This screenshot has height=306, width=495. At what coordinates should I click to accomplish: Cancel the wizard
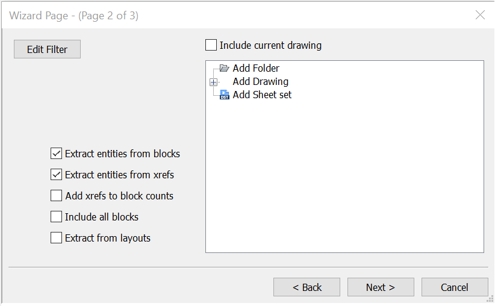point(455,287)
